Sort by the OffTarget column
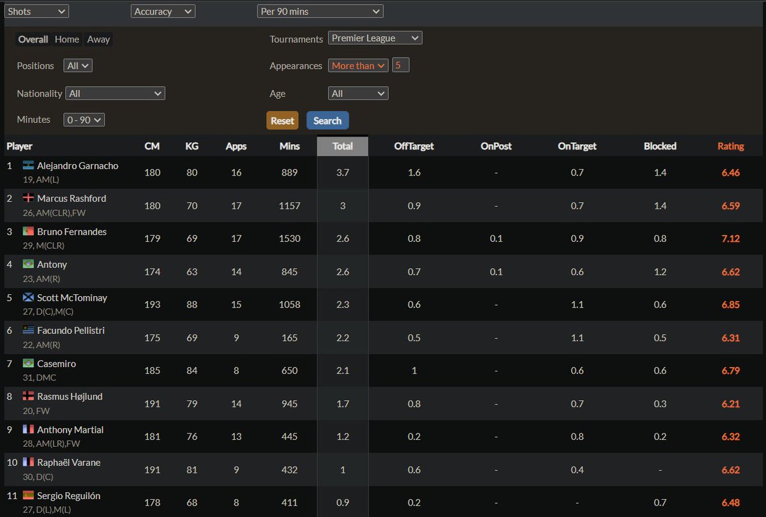Viewport: 766px width, 517px height. click(414, 146)
